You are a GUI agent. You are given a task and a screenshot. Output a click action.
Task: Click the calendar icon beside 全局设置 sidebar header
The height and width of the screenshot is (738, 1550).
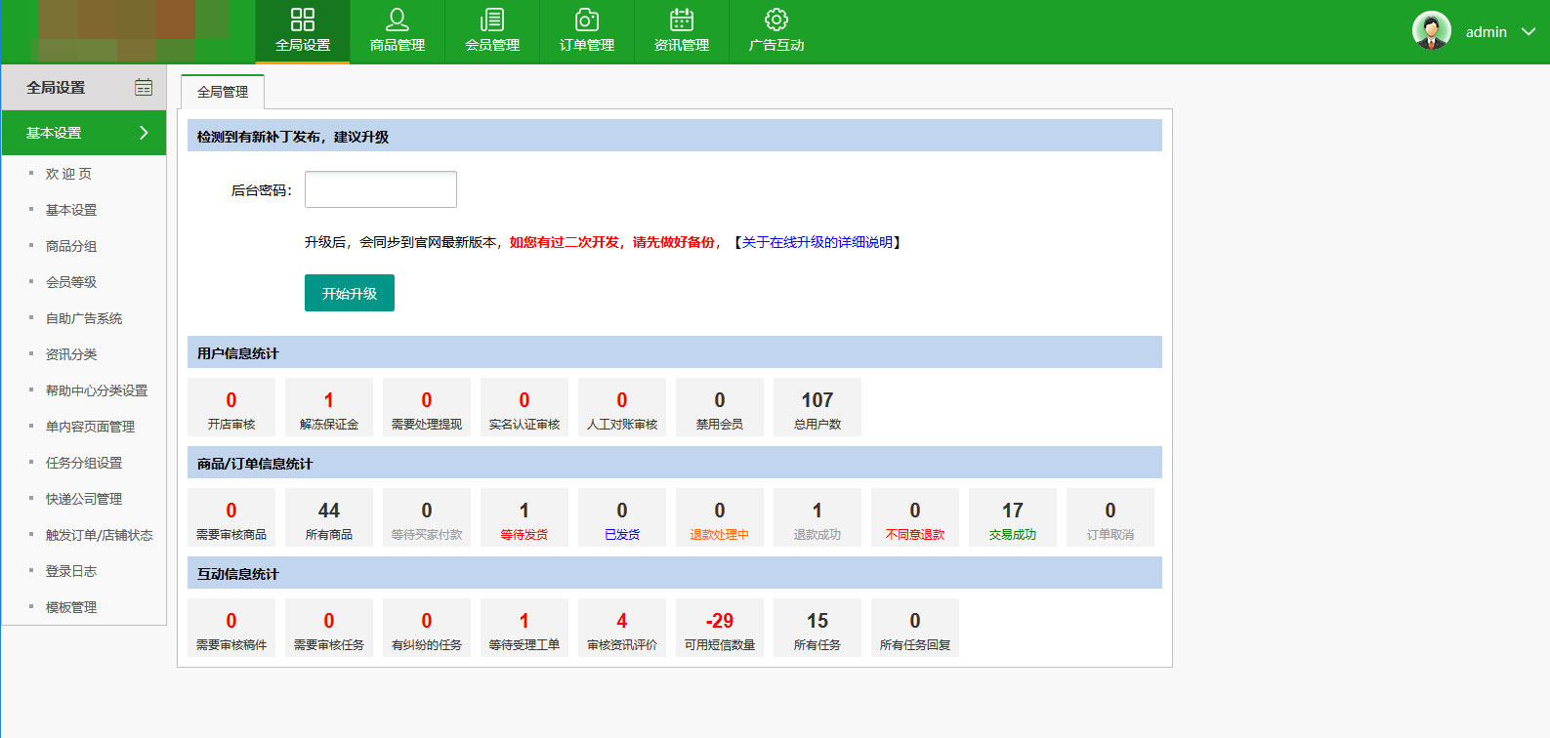click(144, 88)
